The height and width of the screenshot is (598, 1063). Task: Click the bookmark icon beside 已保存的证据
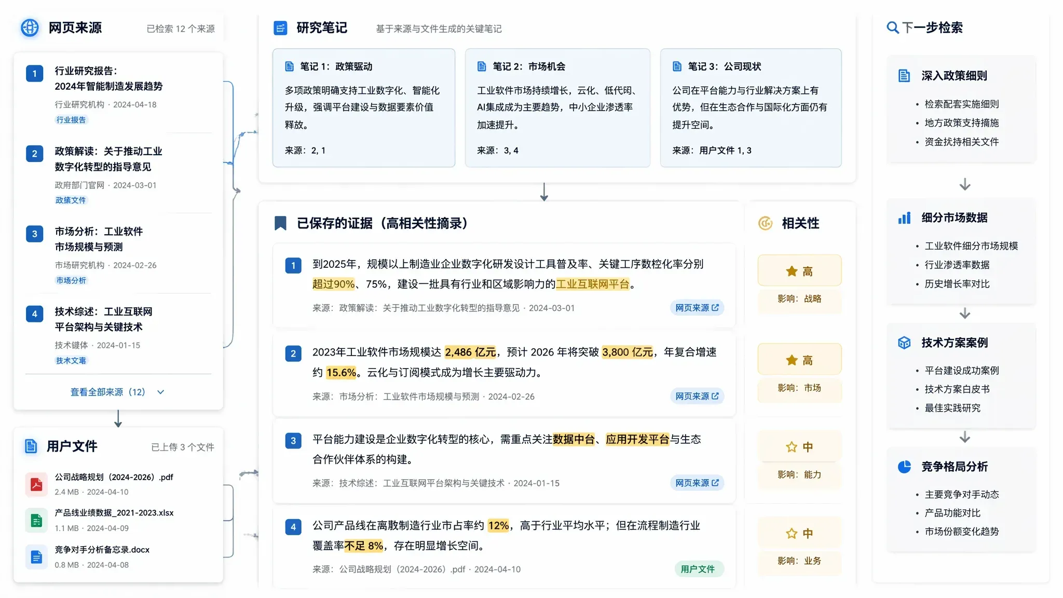[280, 223]
